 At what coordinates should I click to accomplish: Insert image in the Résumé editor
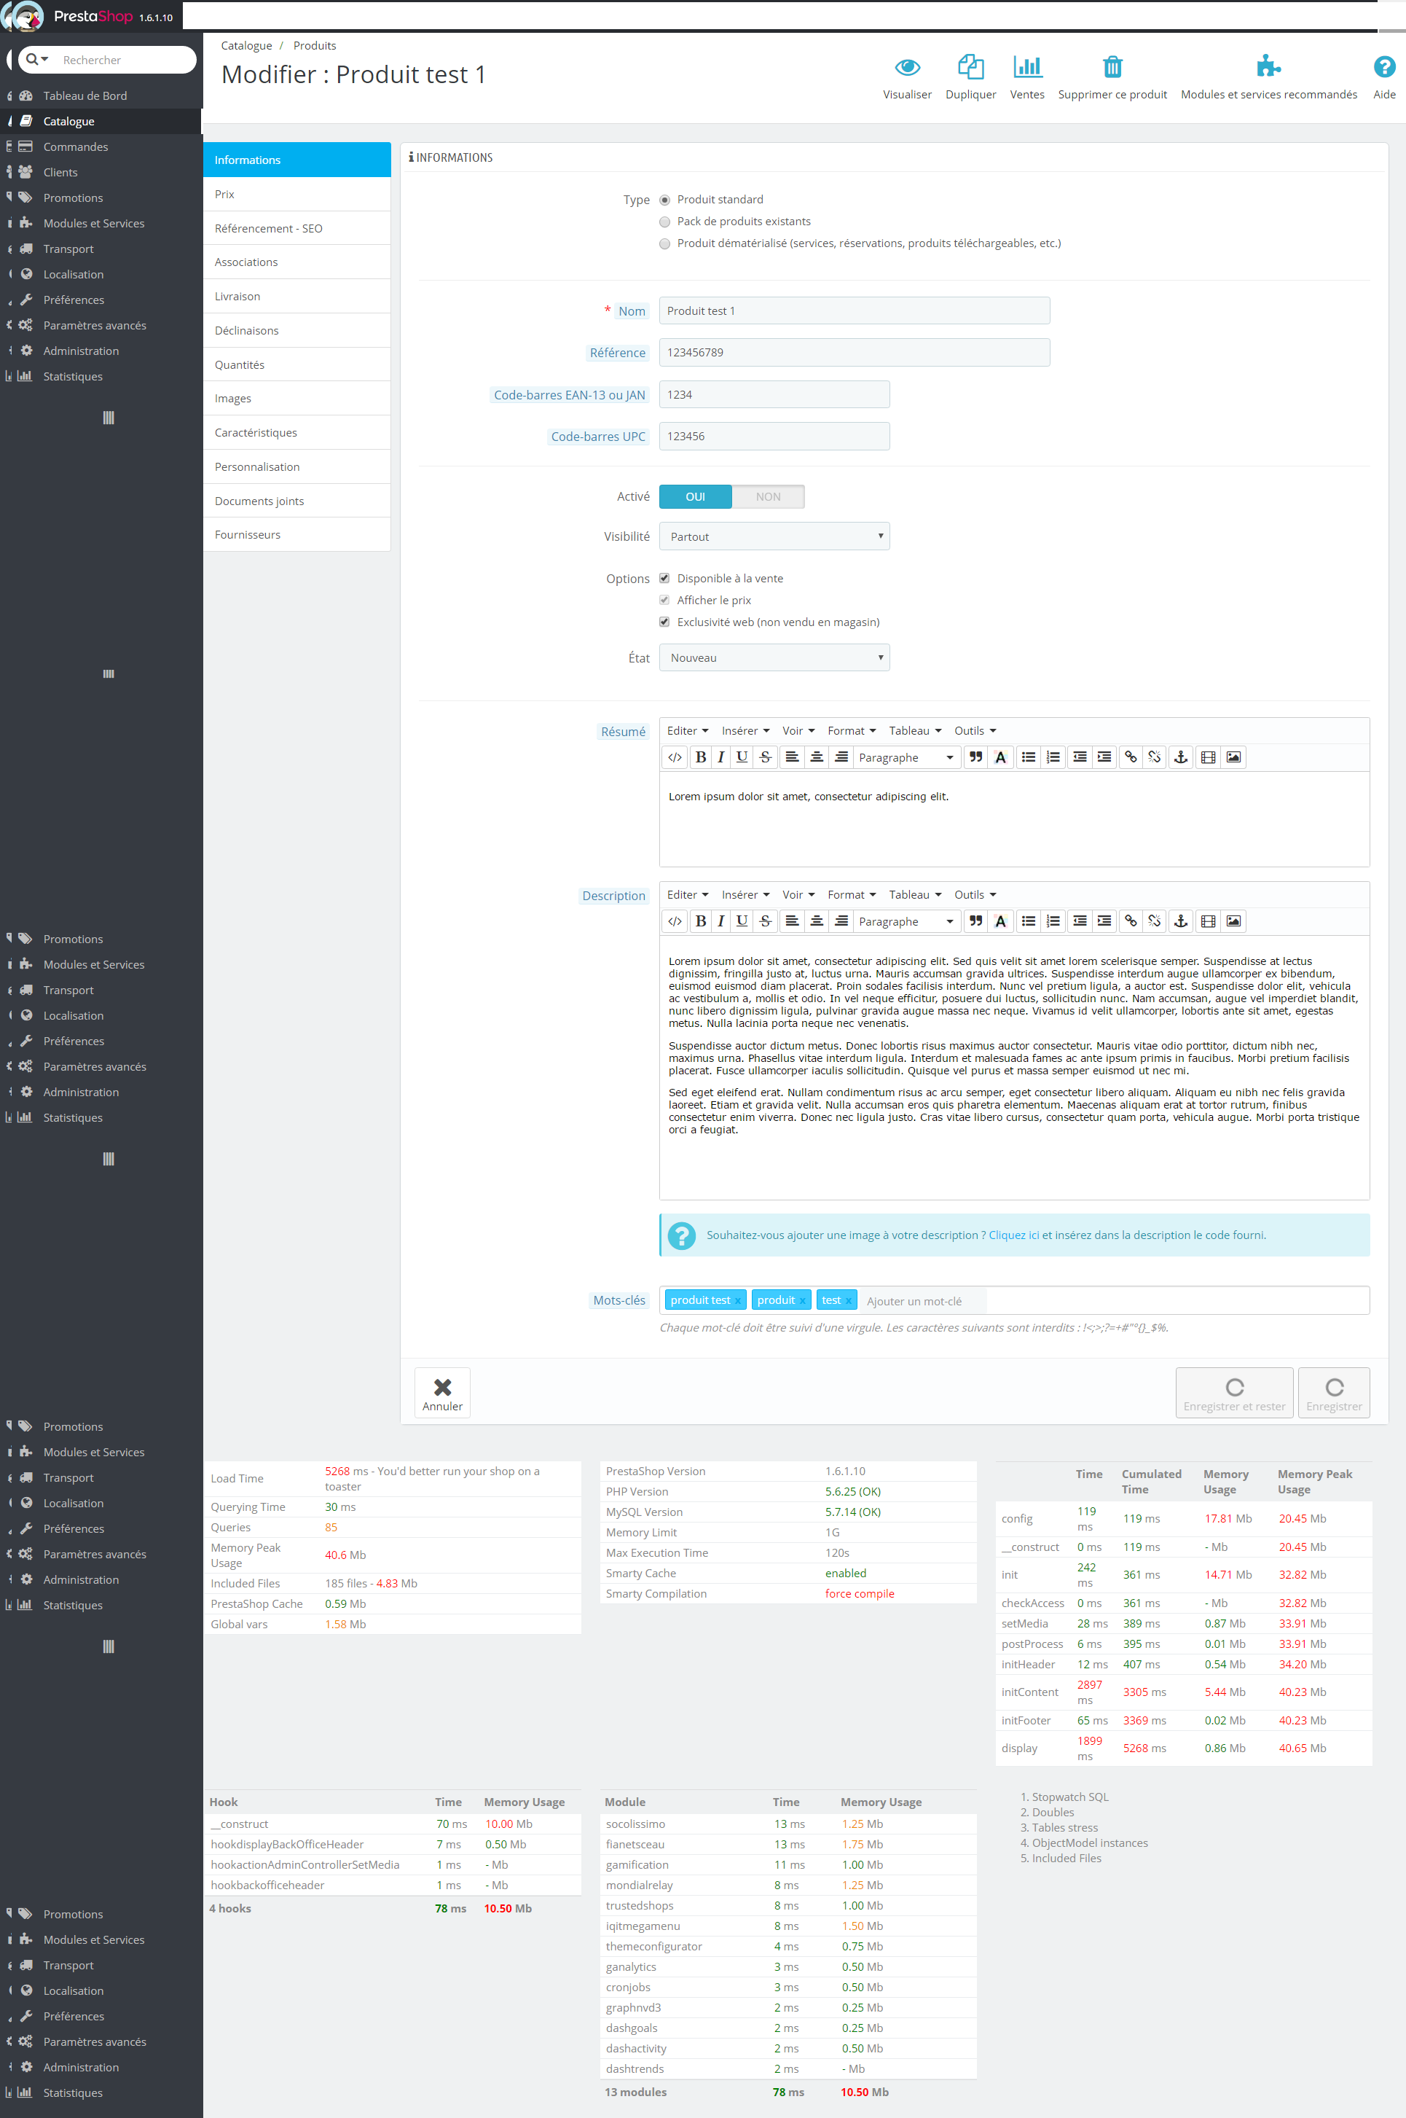pos(1234,757)
